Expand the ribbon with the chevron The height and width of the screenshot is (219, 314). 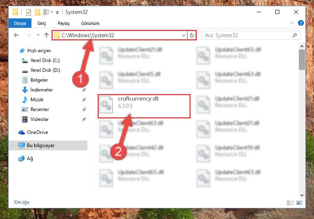point(292,23)
